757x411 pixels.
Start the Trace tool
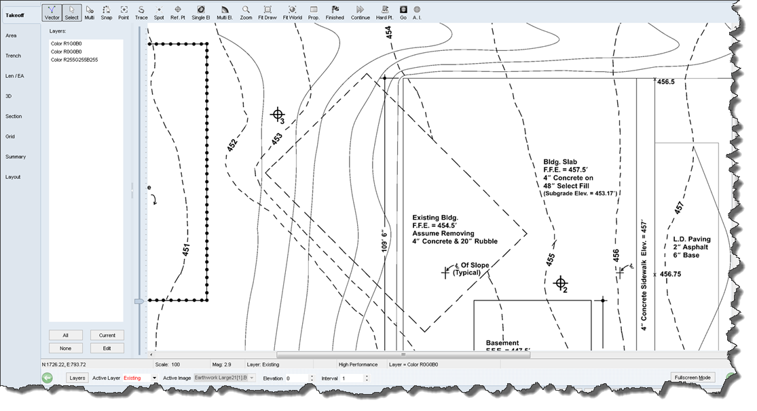coord(141,12)
